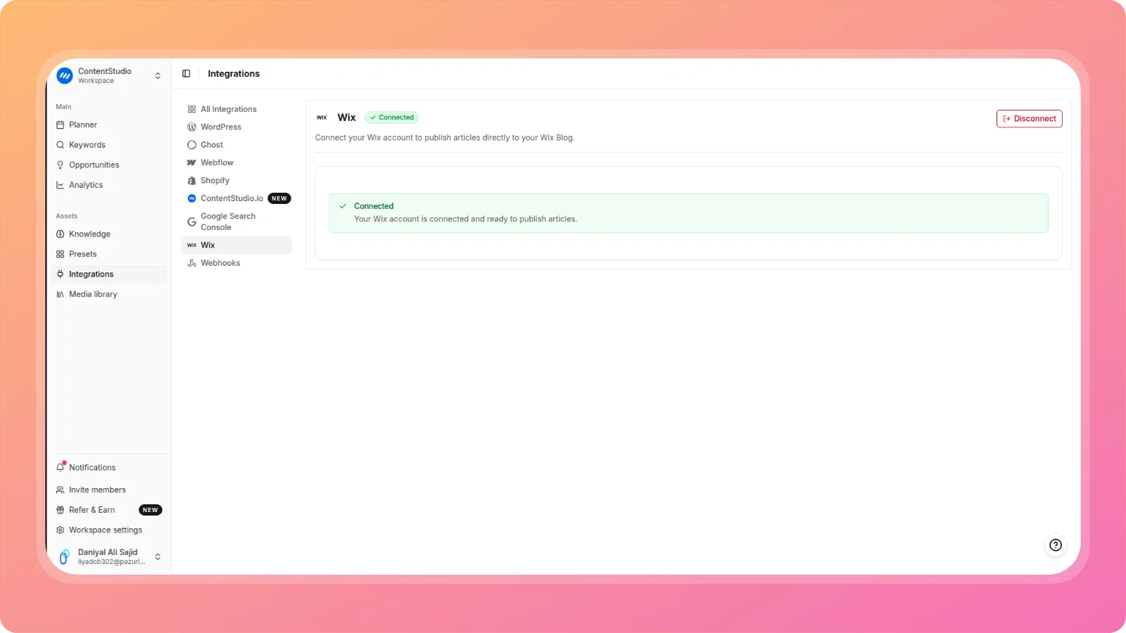
Task: Click the Wix logo in the header
Action: coord(322,117)
